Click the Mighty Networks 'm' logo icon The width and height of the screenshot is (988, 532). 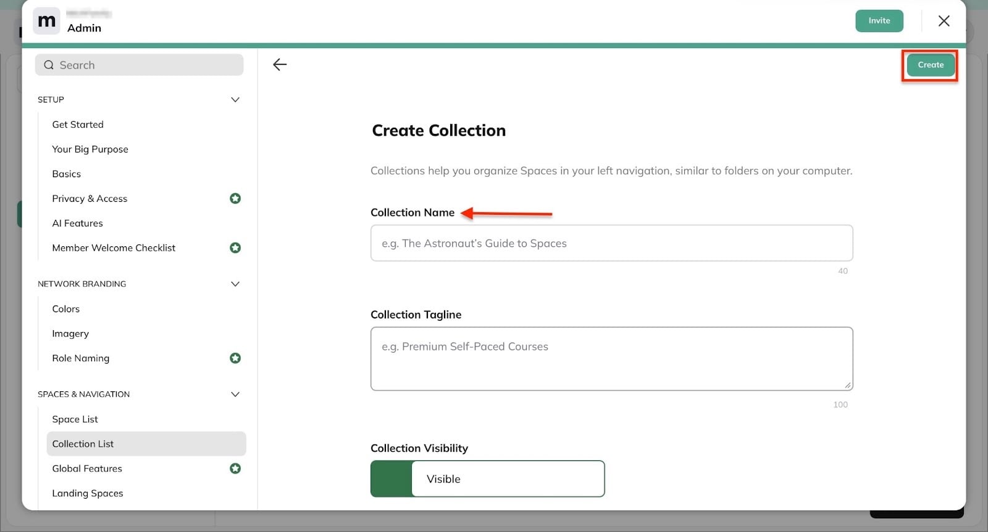coord(46,21)
